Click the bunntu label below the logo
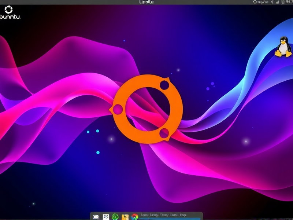Image resolution: width=293 pixels, height=220 pixels. pyautogui.click(x=10, y=16)
